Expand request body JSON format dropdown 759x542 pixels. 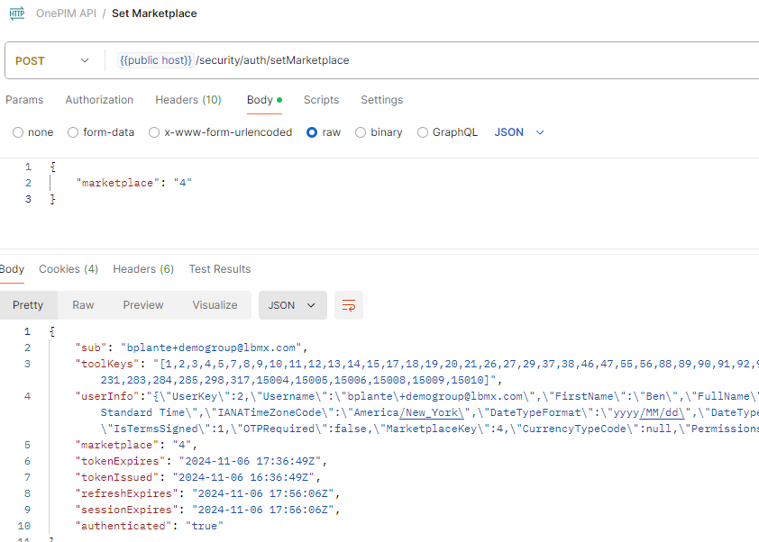point(519,132)
